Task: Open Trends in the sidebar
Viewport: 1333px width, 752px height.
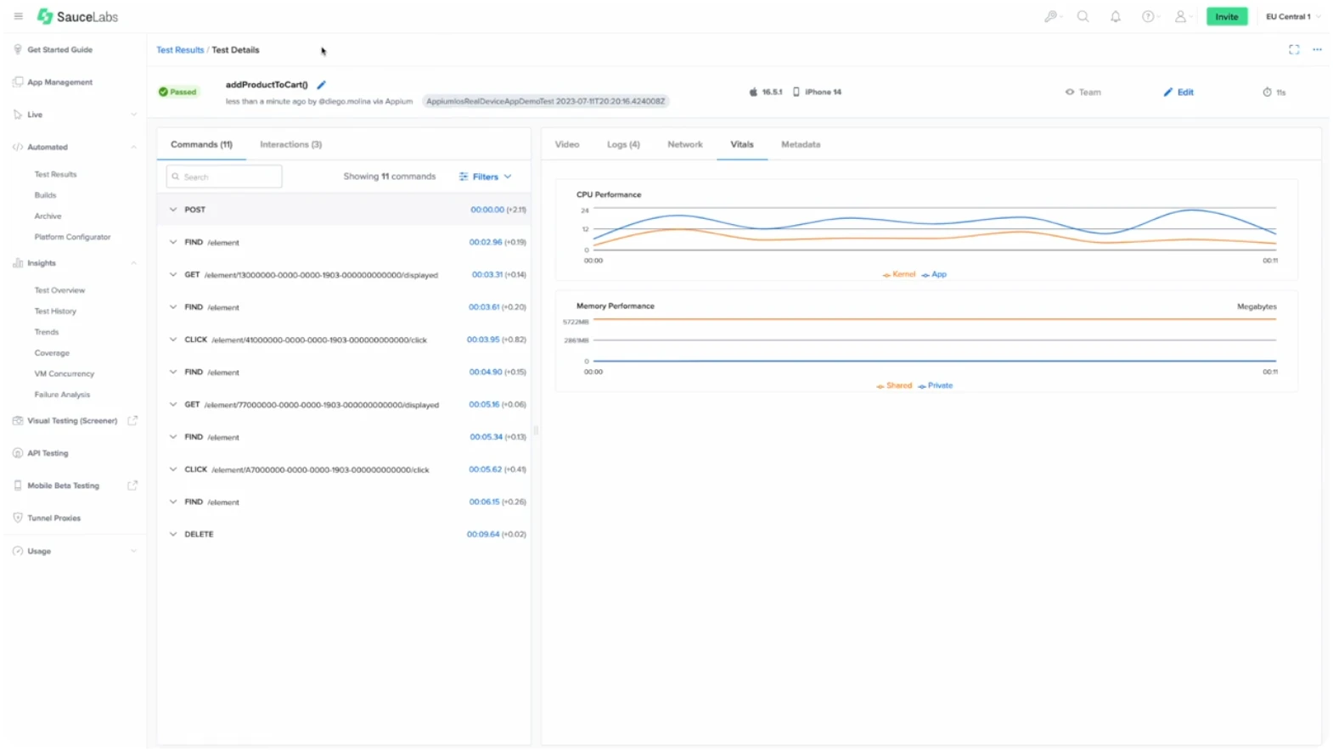Action: 47,332
